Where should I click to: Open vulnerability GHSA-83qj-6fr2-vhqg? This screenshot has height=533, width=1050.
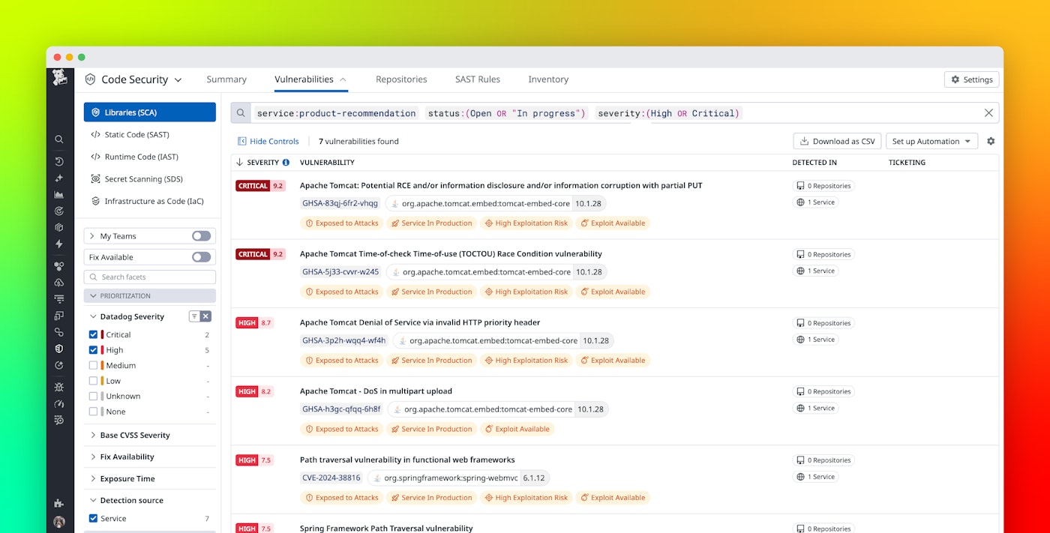coord(338,202)
